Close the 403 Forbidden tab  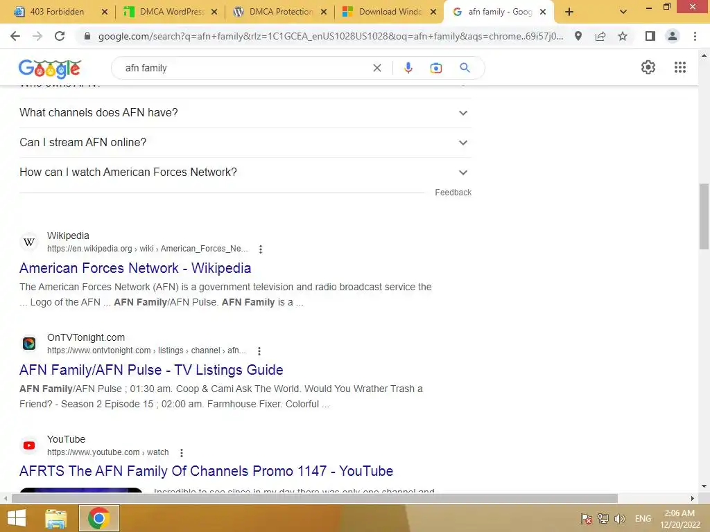pos(105,12)
